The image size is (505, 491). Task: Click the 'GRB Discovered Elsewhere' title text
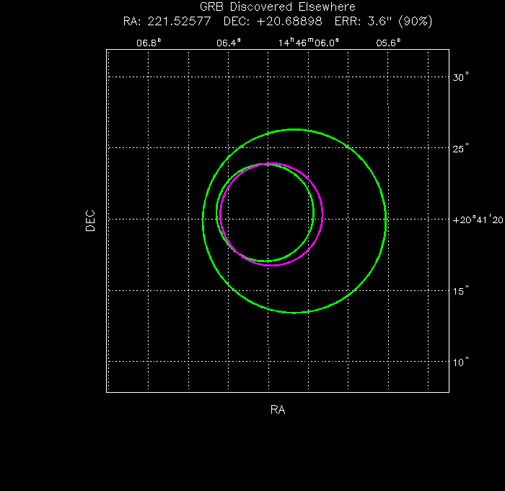click(277, 7)
